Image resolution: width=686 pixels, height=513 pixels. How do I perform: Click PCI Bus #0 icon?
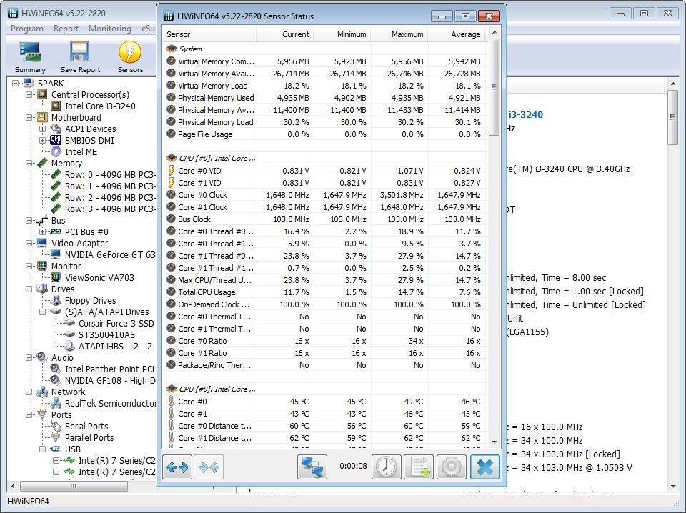tap(56, 231)
